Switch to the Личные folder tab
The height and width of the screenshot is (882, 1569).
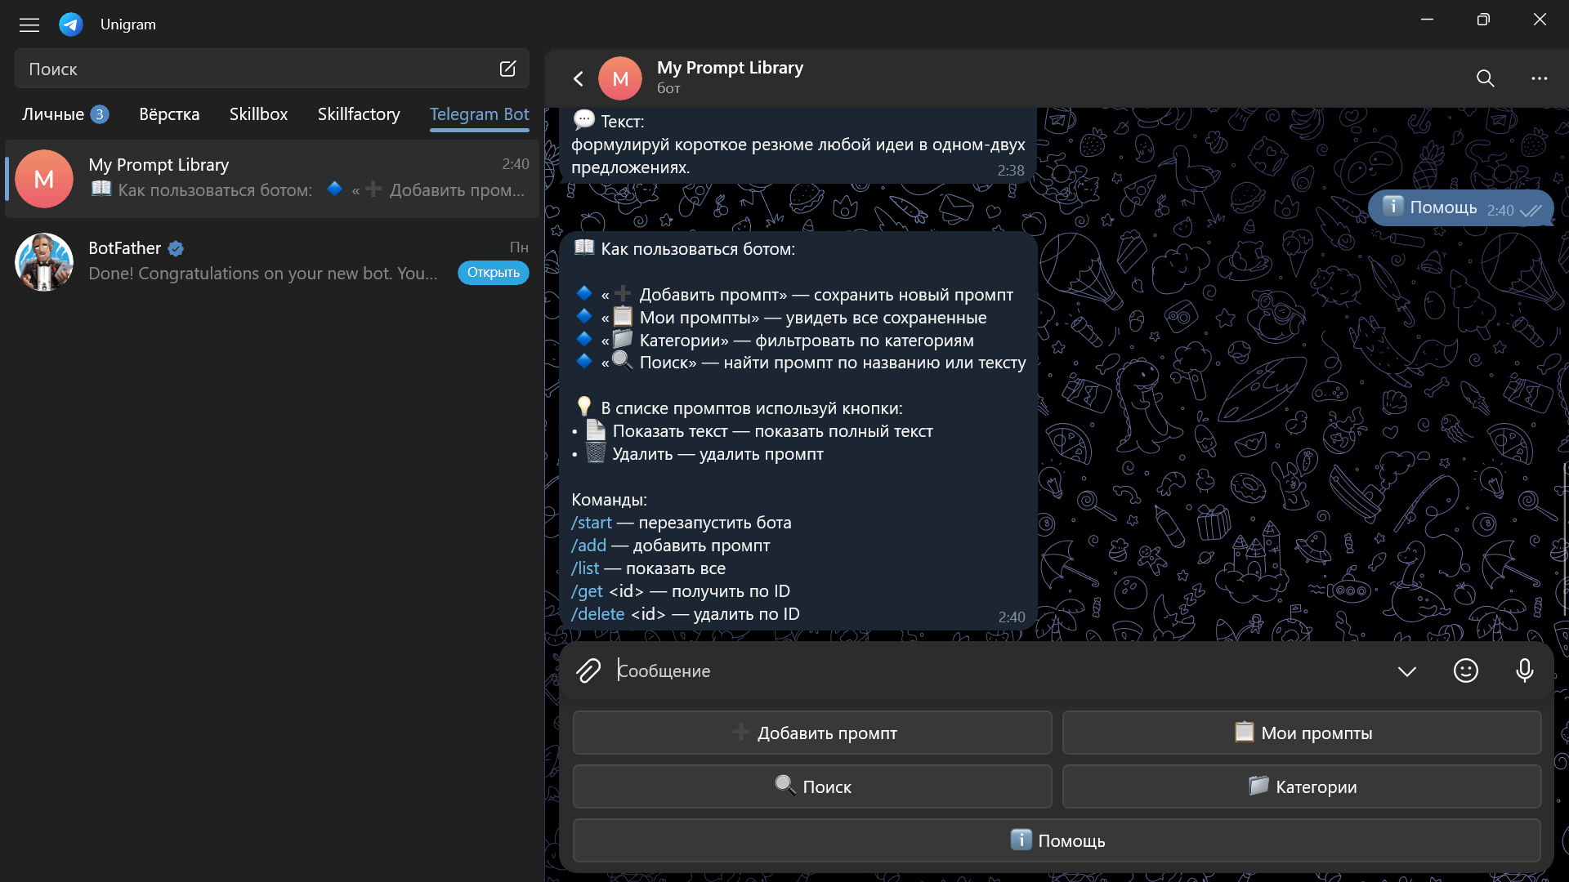coord(53,114)
